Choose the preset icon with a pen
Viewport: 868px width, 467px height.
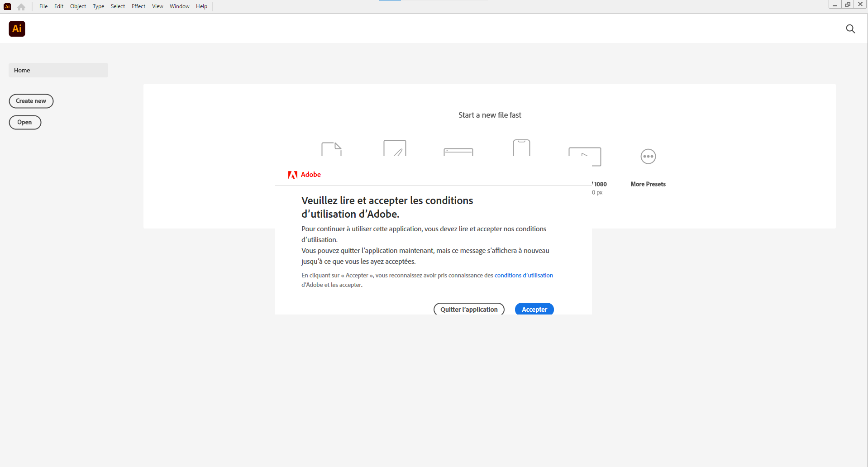[395, 148]
